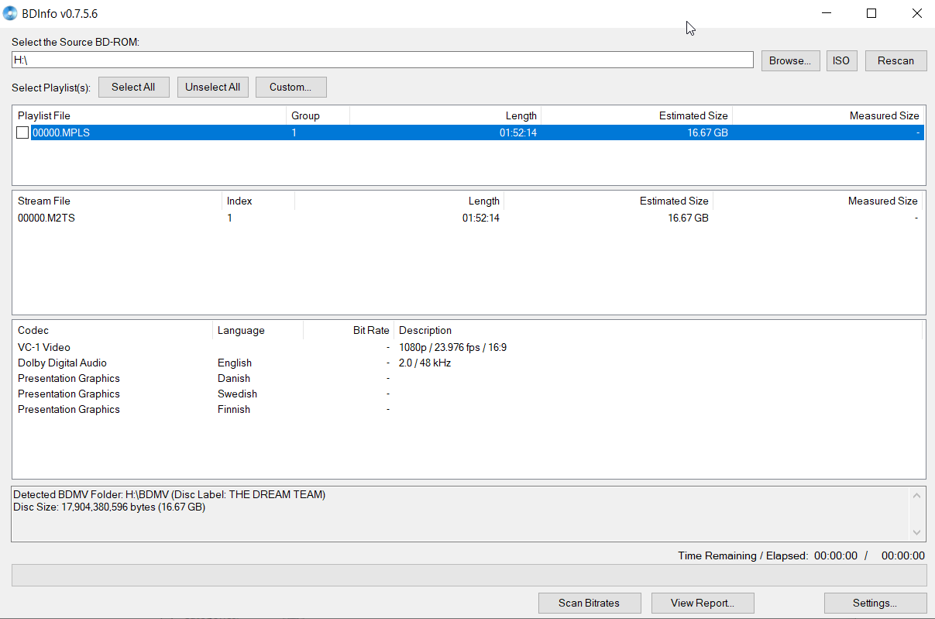Click playlist Measured Size column header
935x619 pixels.
827,115
